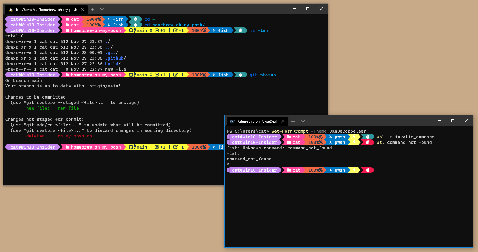Screen dimensions: 478x252
Task: Click the '.github/' directory name in the listing
Action: click(116, 58)
